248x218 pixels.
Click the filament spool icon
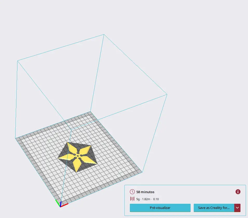coord(132,199)
